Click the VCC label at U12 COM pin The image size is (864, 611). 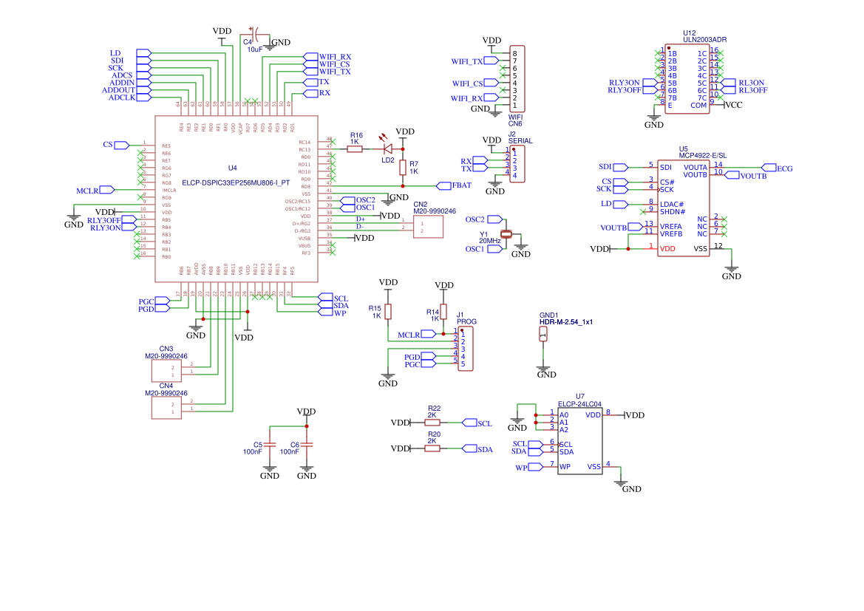tap(734, 105)
